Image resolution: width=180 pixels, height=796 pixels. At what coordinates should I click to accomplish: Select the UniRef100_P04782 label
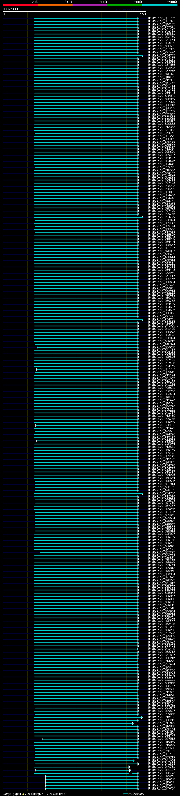pyautogui.click(x=161, y=55)
